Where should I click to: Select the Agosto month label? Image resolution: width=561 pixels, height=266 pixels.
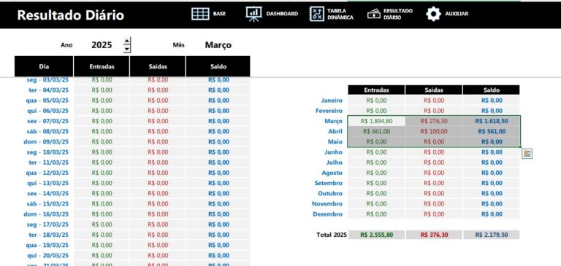tap(332, 173)
